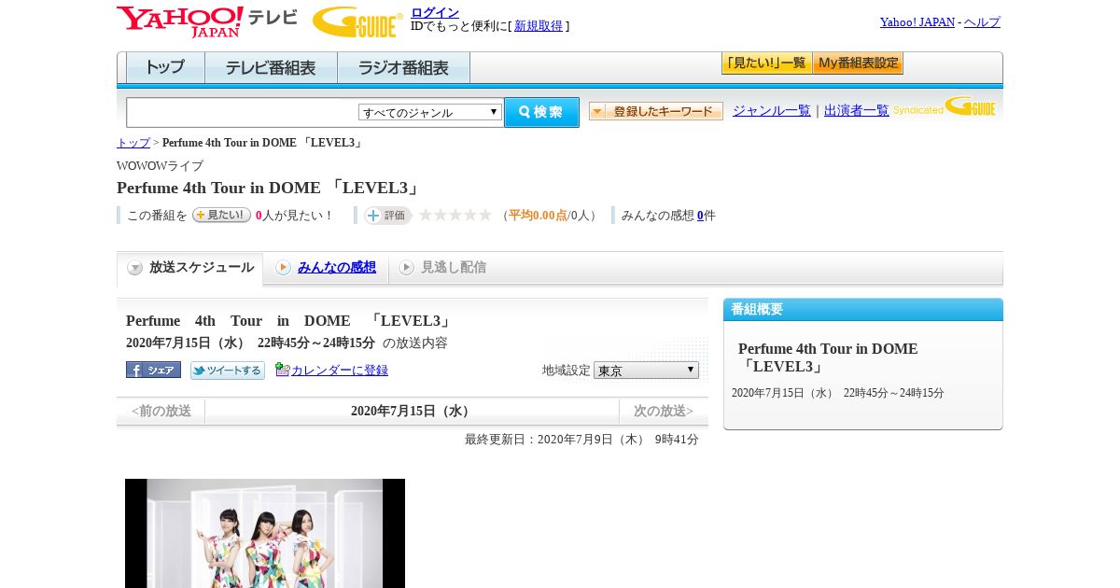1120x588 pixels.
Task: Click the My番組表設定 button
Action: point(858,63)
